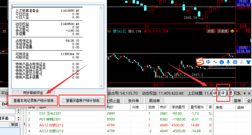Click price tag (530) 3015.32
This screenshot has width=252, height=135.
point(243,3)
